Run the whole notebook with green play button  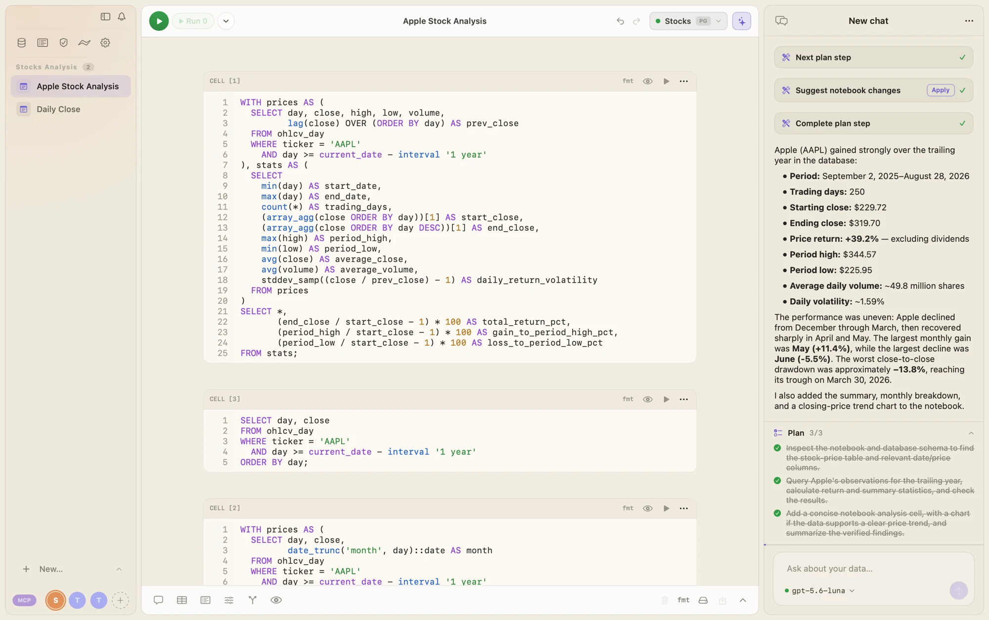click(159, 21)
